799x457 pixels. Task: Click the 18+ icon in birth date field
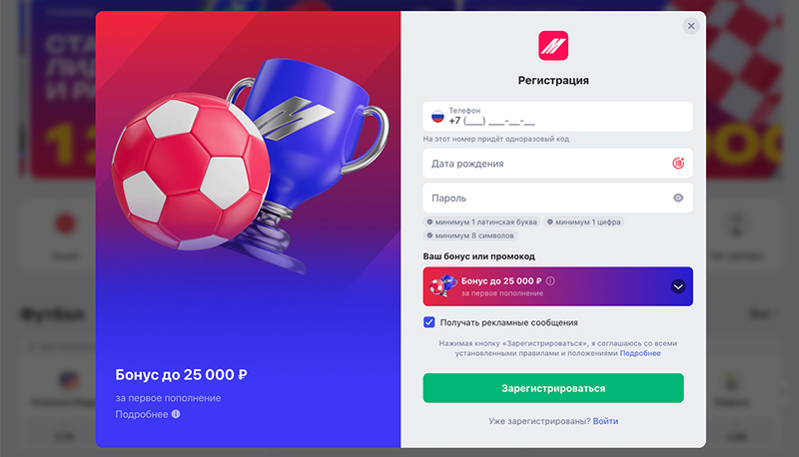[x=678, y=164]
